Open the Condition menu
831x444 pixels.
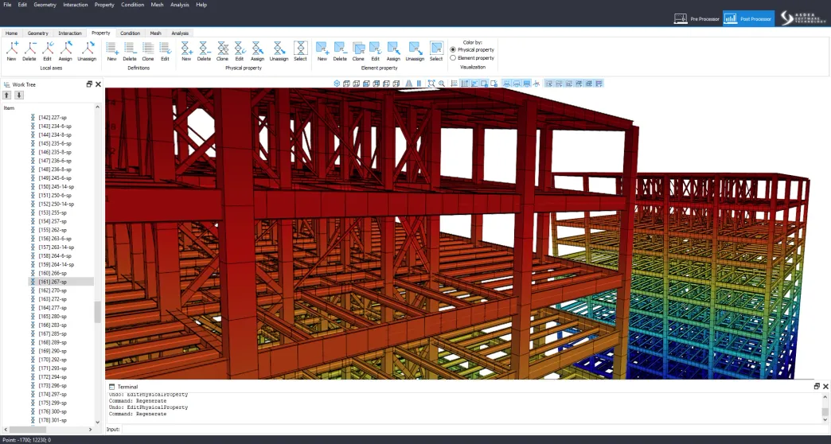click(132, 5)
